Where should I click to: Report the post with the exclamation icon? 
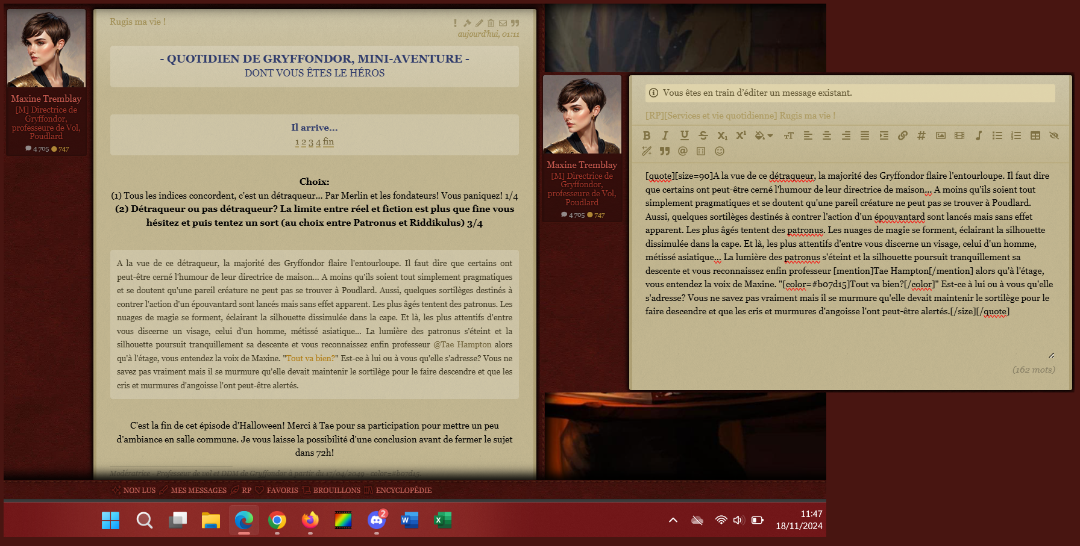click(x=455, y=23)
